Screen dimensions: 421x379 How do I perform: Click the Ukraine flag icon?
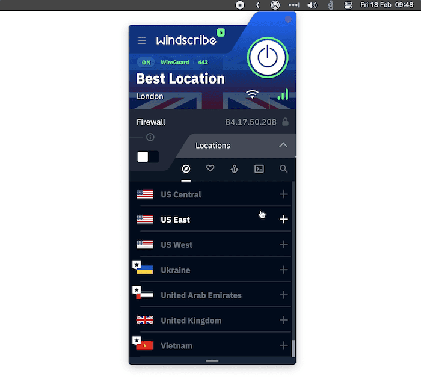pyautogui.click(x=144, y=270)
